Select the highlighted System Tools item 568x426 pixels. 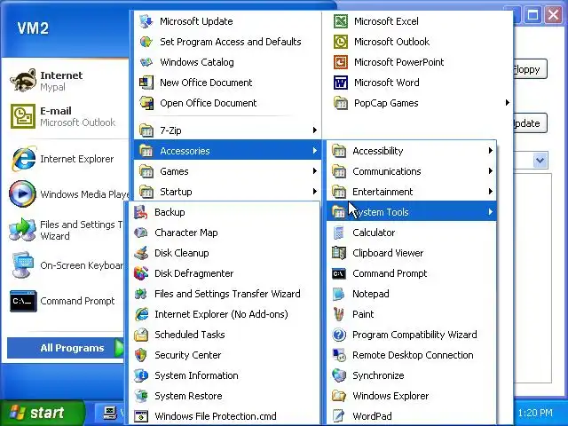pyautogui.click(x=412, y=212)
